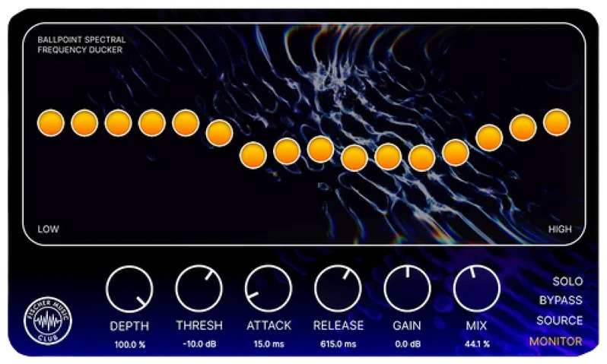Click the DEPTH knob
The height and width of the screenshot is (364, 607).
pos(129,289)
